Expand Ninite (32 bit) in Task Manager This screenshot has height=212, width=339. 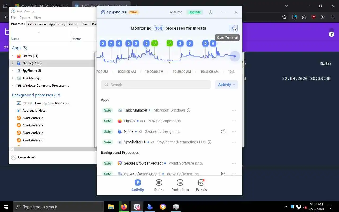pos(12,63)
